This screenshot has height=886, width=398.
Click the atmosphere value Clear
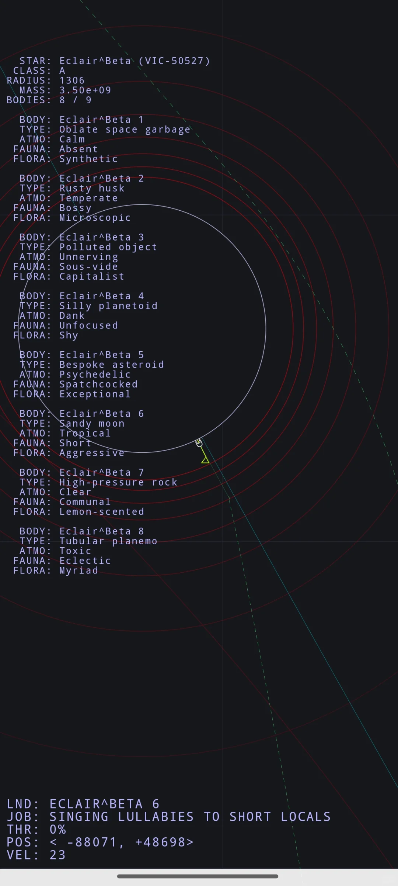76,492
